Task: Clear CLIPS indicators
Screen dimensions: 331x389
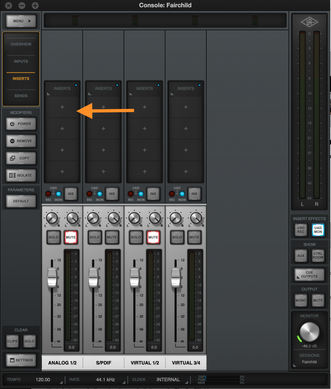Action: (x=13, y=341)
